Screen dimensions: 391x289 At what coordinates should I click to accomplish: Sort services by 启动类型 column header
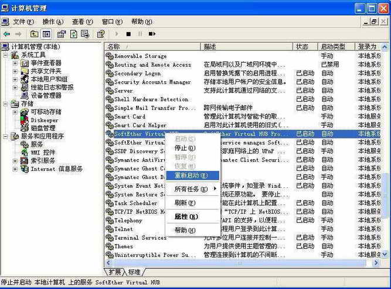333,47
